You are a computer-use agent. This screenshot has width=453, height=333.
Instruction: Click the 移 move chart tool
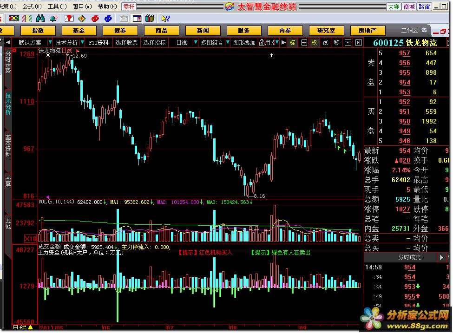[x=336, y=43]
